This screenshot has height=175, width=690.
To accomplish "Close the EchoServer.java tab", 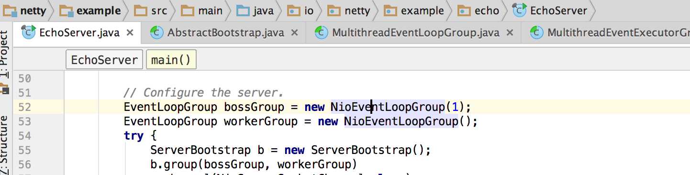I will (129, 33).
